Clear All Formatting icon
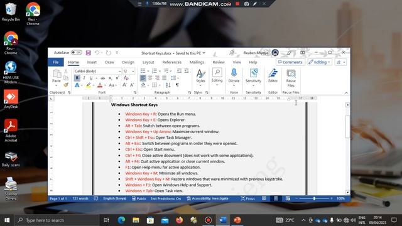The width and height of the screenshot is (402, 226). 126,78
